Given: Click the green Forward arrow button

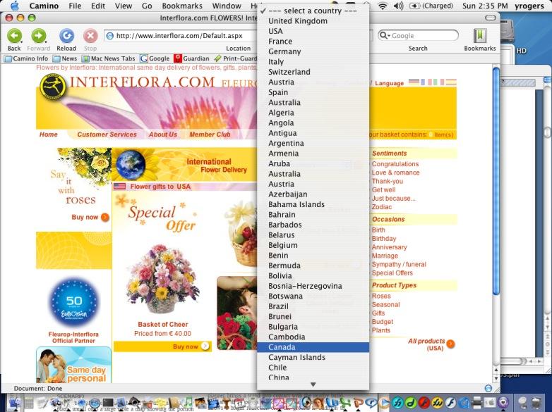Looking at the screenshot, I should 38,36.
